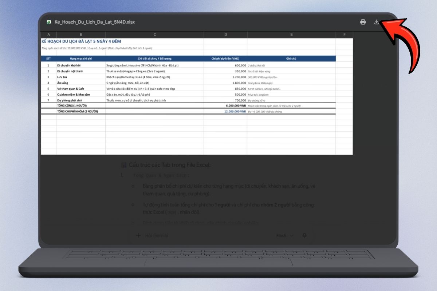Click the note Fresh Garden, Mongo Land
Viewport: 437px width, 291px height.
pos(264,89)
